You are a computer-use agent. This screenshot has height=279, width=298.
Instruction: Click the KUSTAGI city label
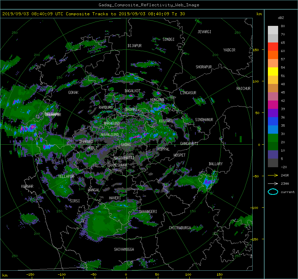[x=166, y=121]
